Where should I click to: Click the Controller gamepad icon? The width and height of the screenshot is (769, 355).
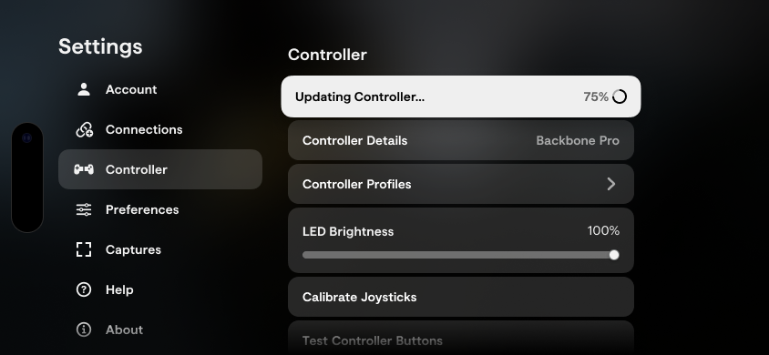click(x=84, y=169)
